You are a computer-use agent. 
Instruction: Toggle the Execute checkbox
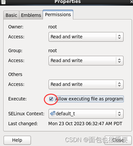(51, 99)
